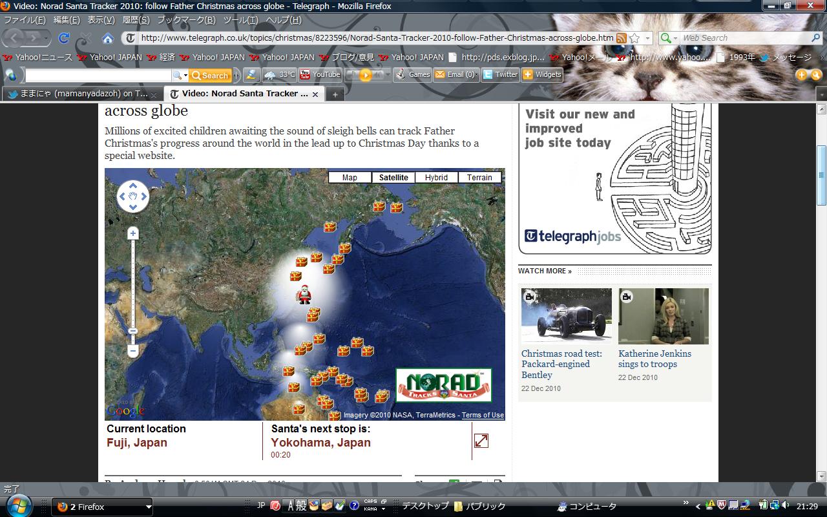The height and width of the screenshot is (517, 827).
Task: Open the 表示(V) menu
Action: pos(101,20)
